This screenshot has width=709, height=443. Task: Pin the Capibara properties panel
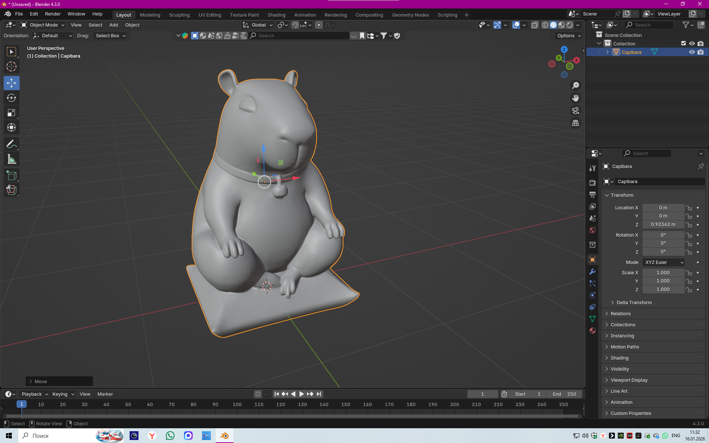701,166
